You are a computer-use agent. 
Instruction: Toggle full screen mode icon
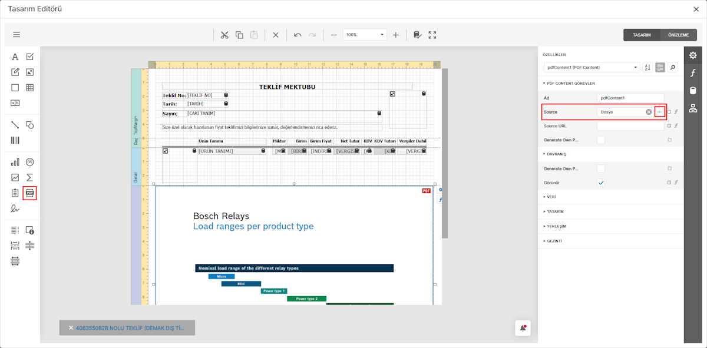click(x=432, y=35)
